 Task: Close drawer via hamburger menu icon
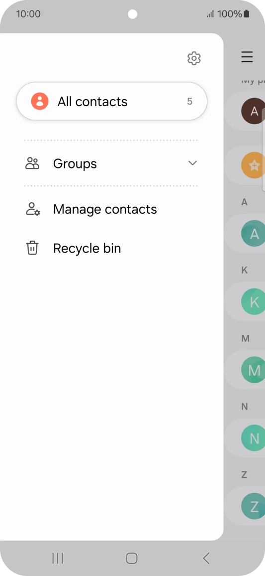click(x=247, y=57)
